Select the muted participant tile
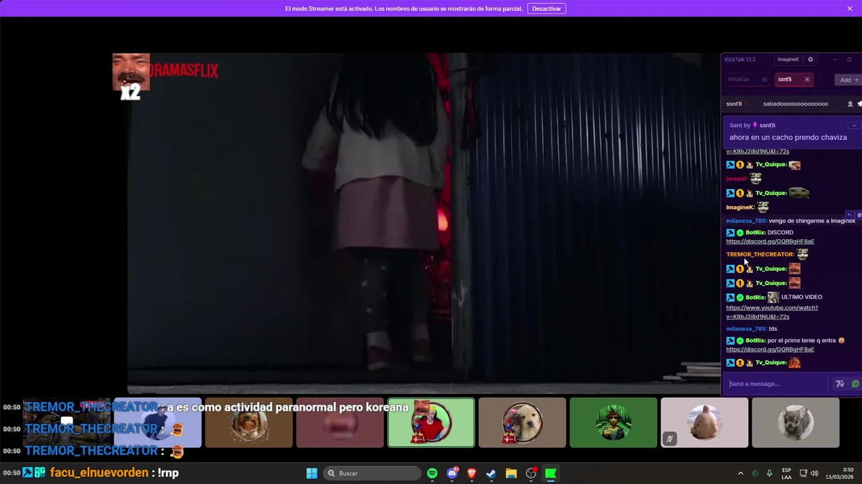 tap(704, 423)
